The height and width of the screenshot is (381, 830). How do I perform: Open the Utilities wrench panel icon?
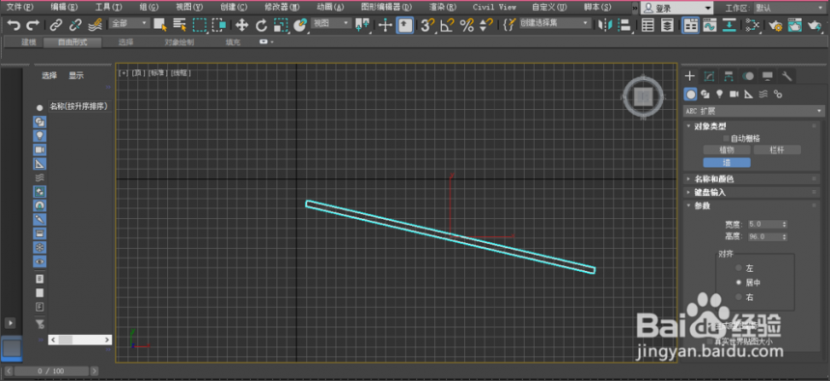pyautogui.click(x=788, y=76)
